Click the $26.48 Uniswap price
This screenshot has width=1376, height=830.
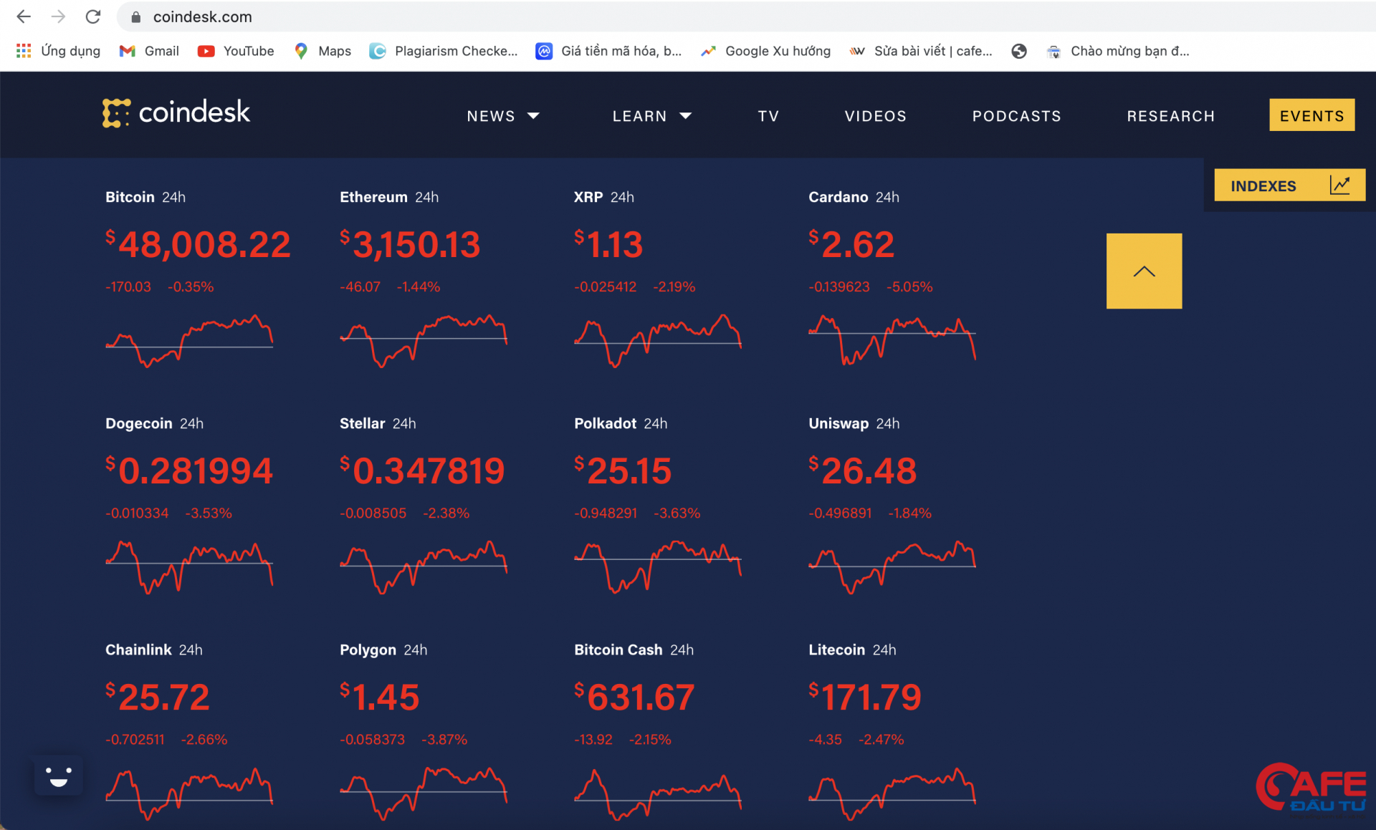coord(863,471)
